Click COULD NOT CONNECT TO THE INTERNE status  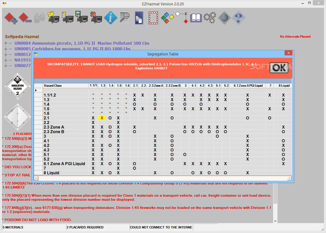pyautogui.click(x=161, y=227)
